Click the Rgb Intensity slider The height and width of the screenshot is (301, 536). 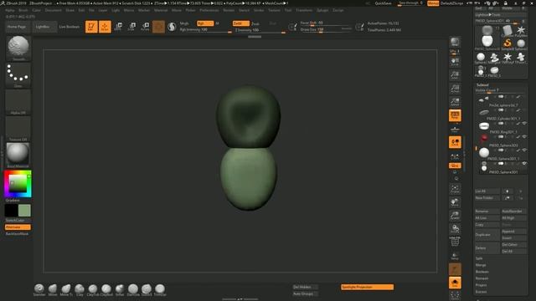point(205,30)
